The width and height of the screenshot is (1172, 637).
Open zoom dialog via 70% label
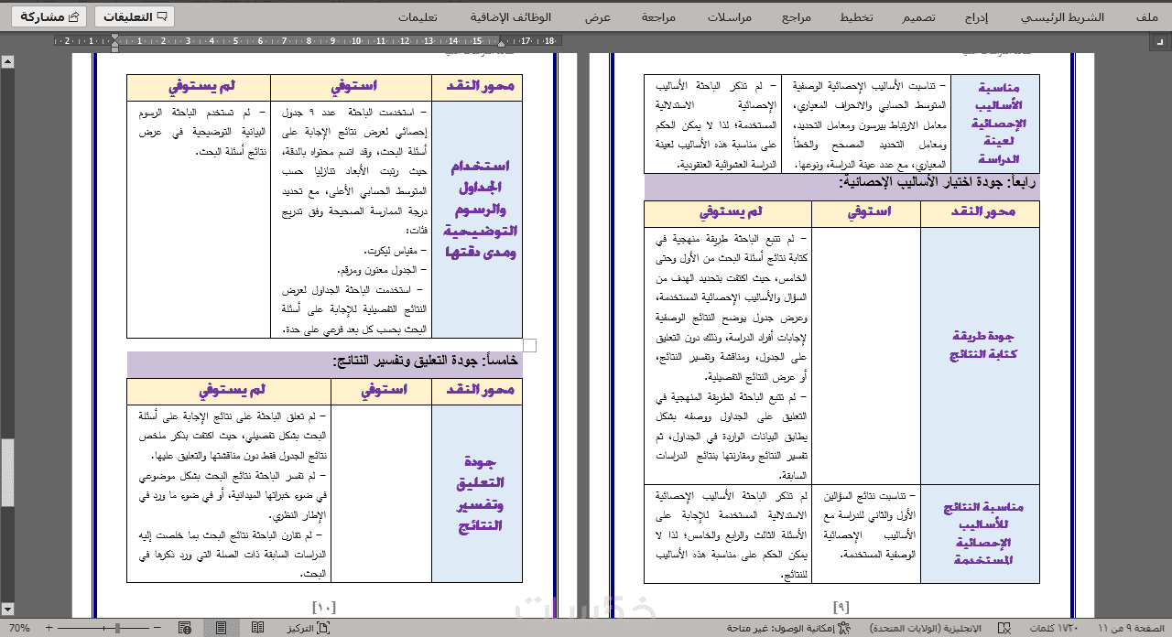pyautogui.click(x=19, y=628)
